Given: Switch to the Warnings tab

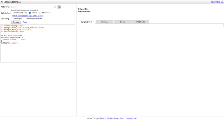Looking at the screenshot, I should tap(105, 22).
